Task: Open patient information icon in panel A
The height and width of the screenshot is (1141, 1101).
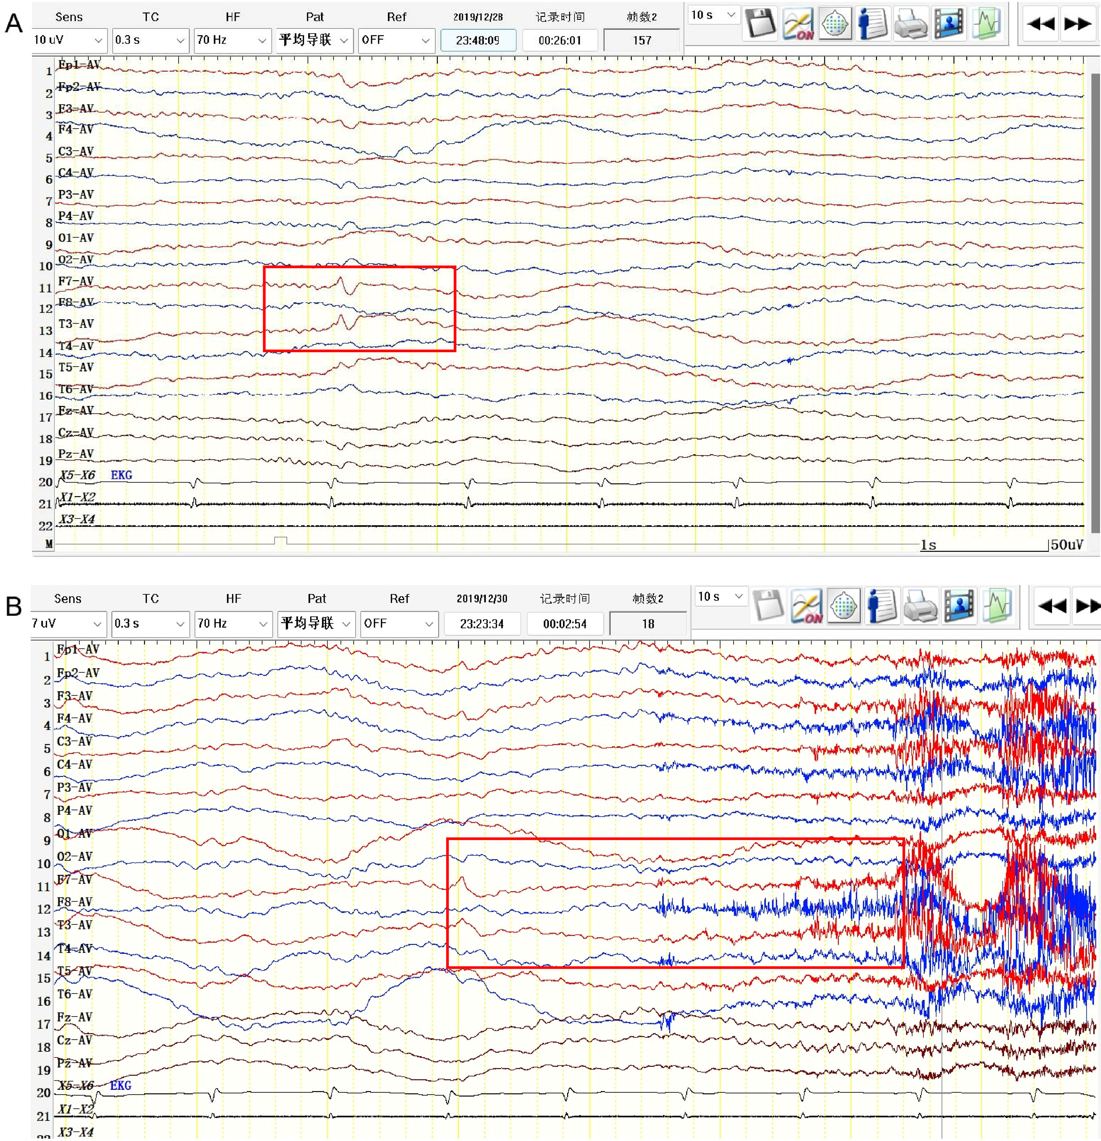Action: click(x=873, y=24)
